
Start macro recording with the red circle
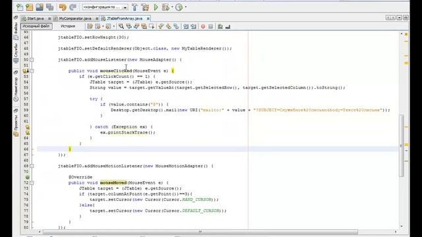pyautogui.click(x=203, y=26)
